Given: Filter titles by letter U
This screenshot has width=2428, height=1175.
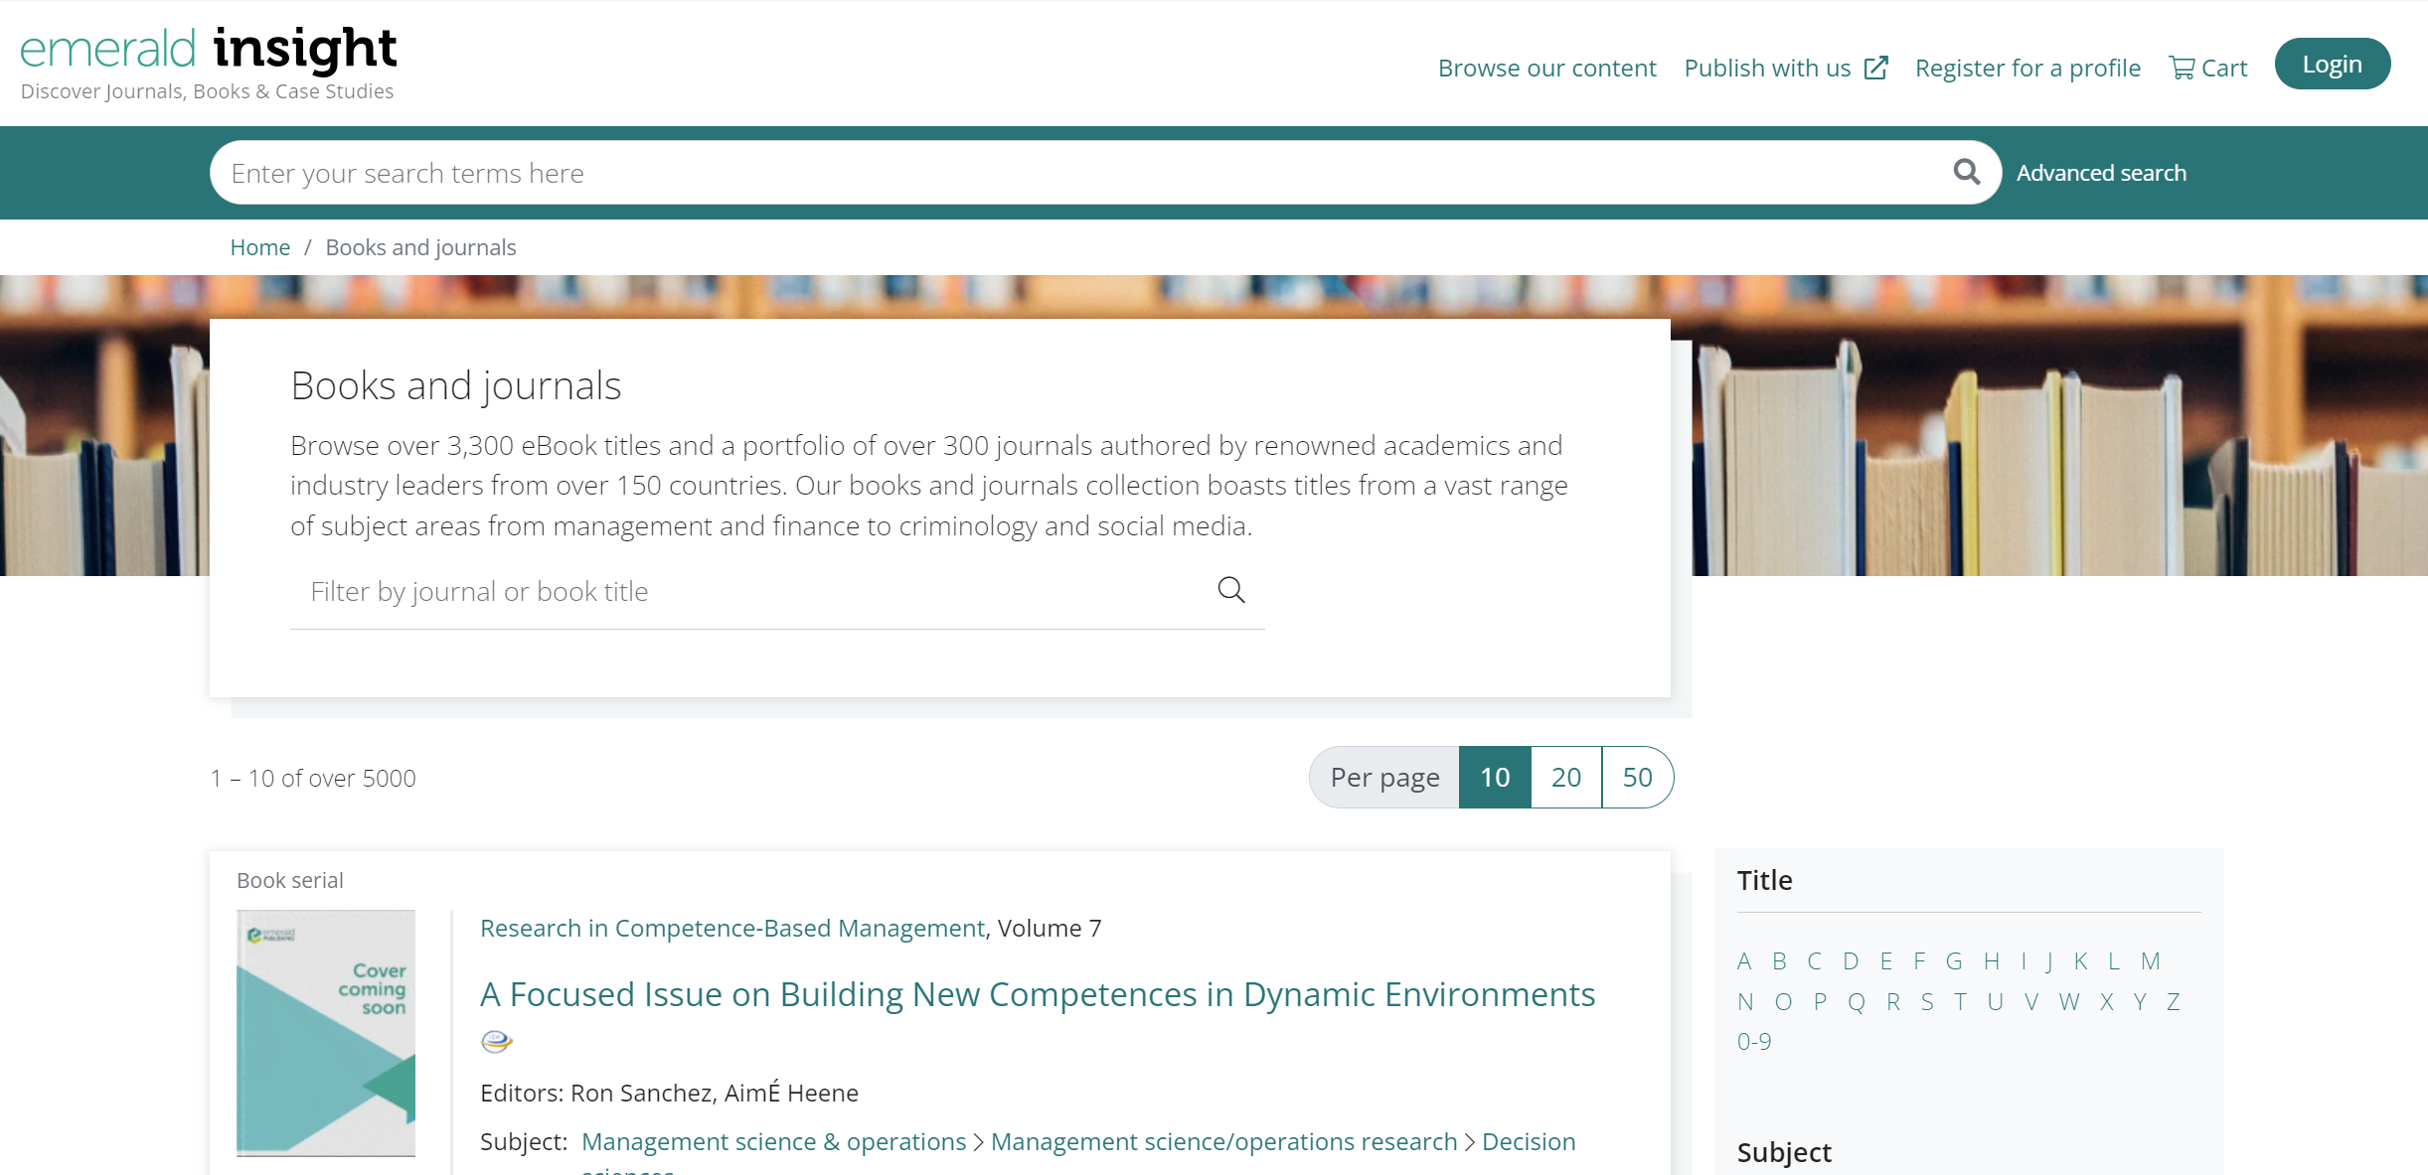Looking at the screenshot, I should click(1995, 1002).
